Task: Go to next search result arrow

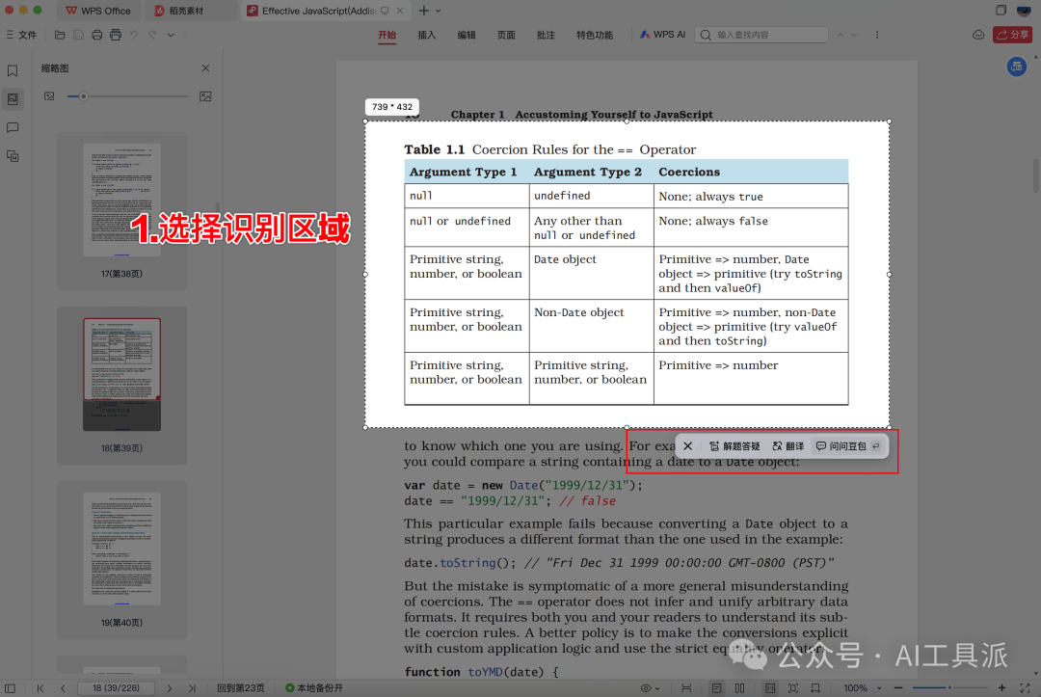Action: click(x=854, y=35)
